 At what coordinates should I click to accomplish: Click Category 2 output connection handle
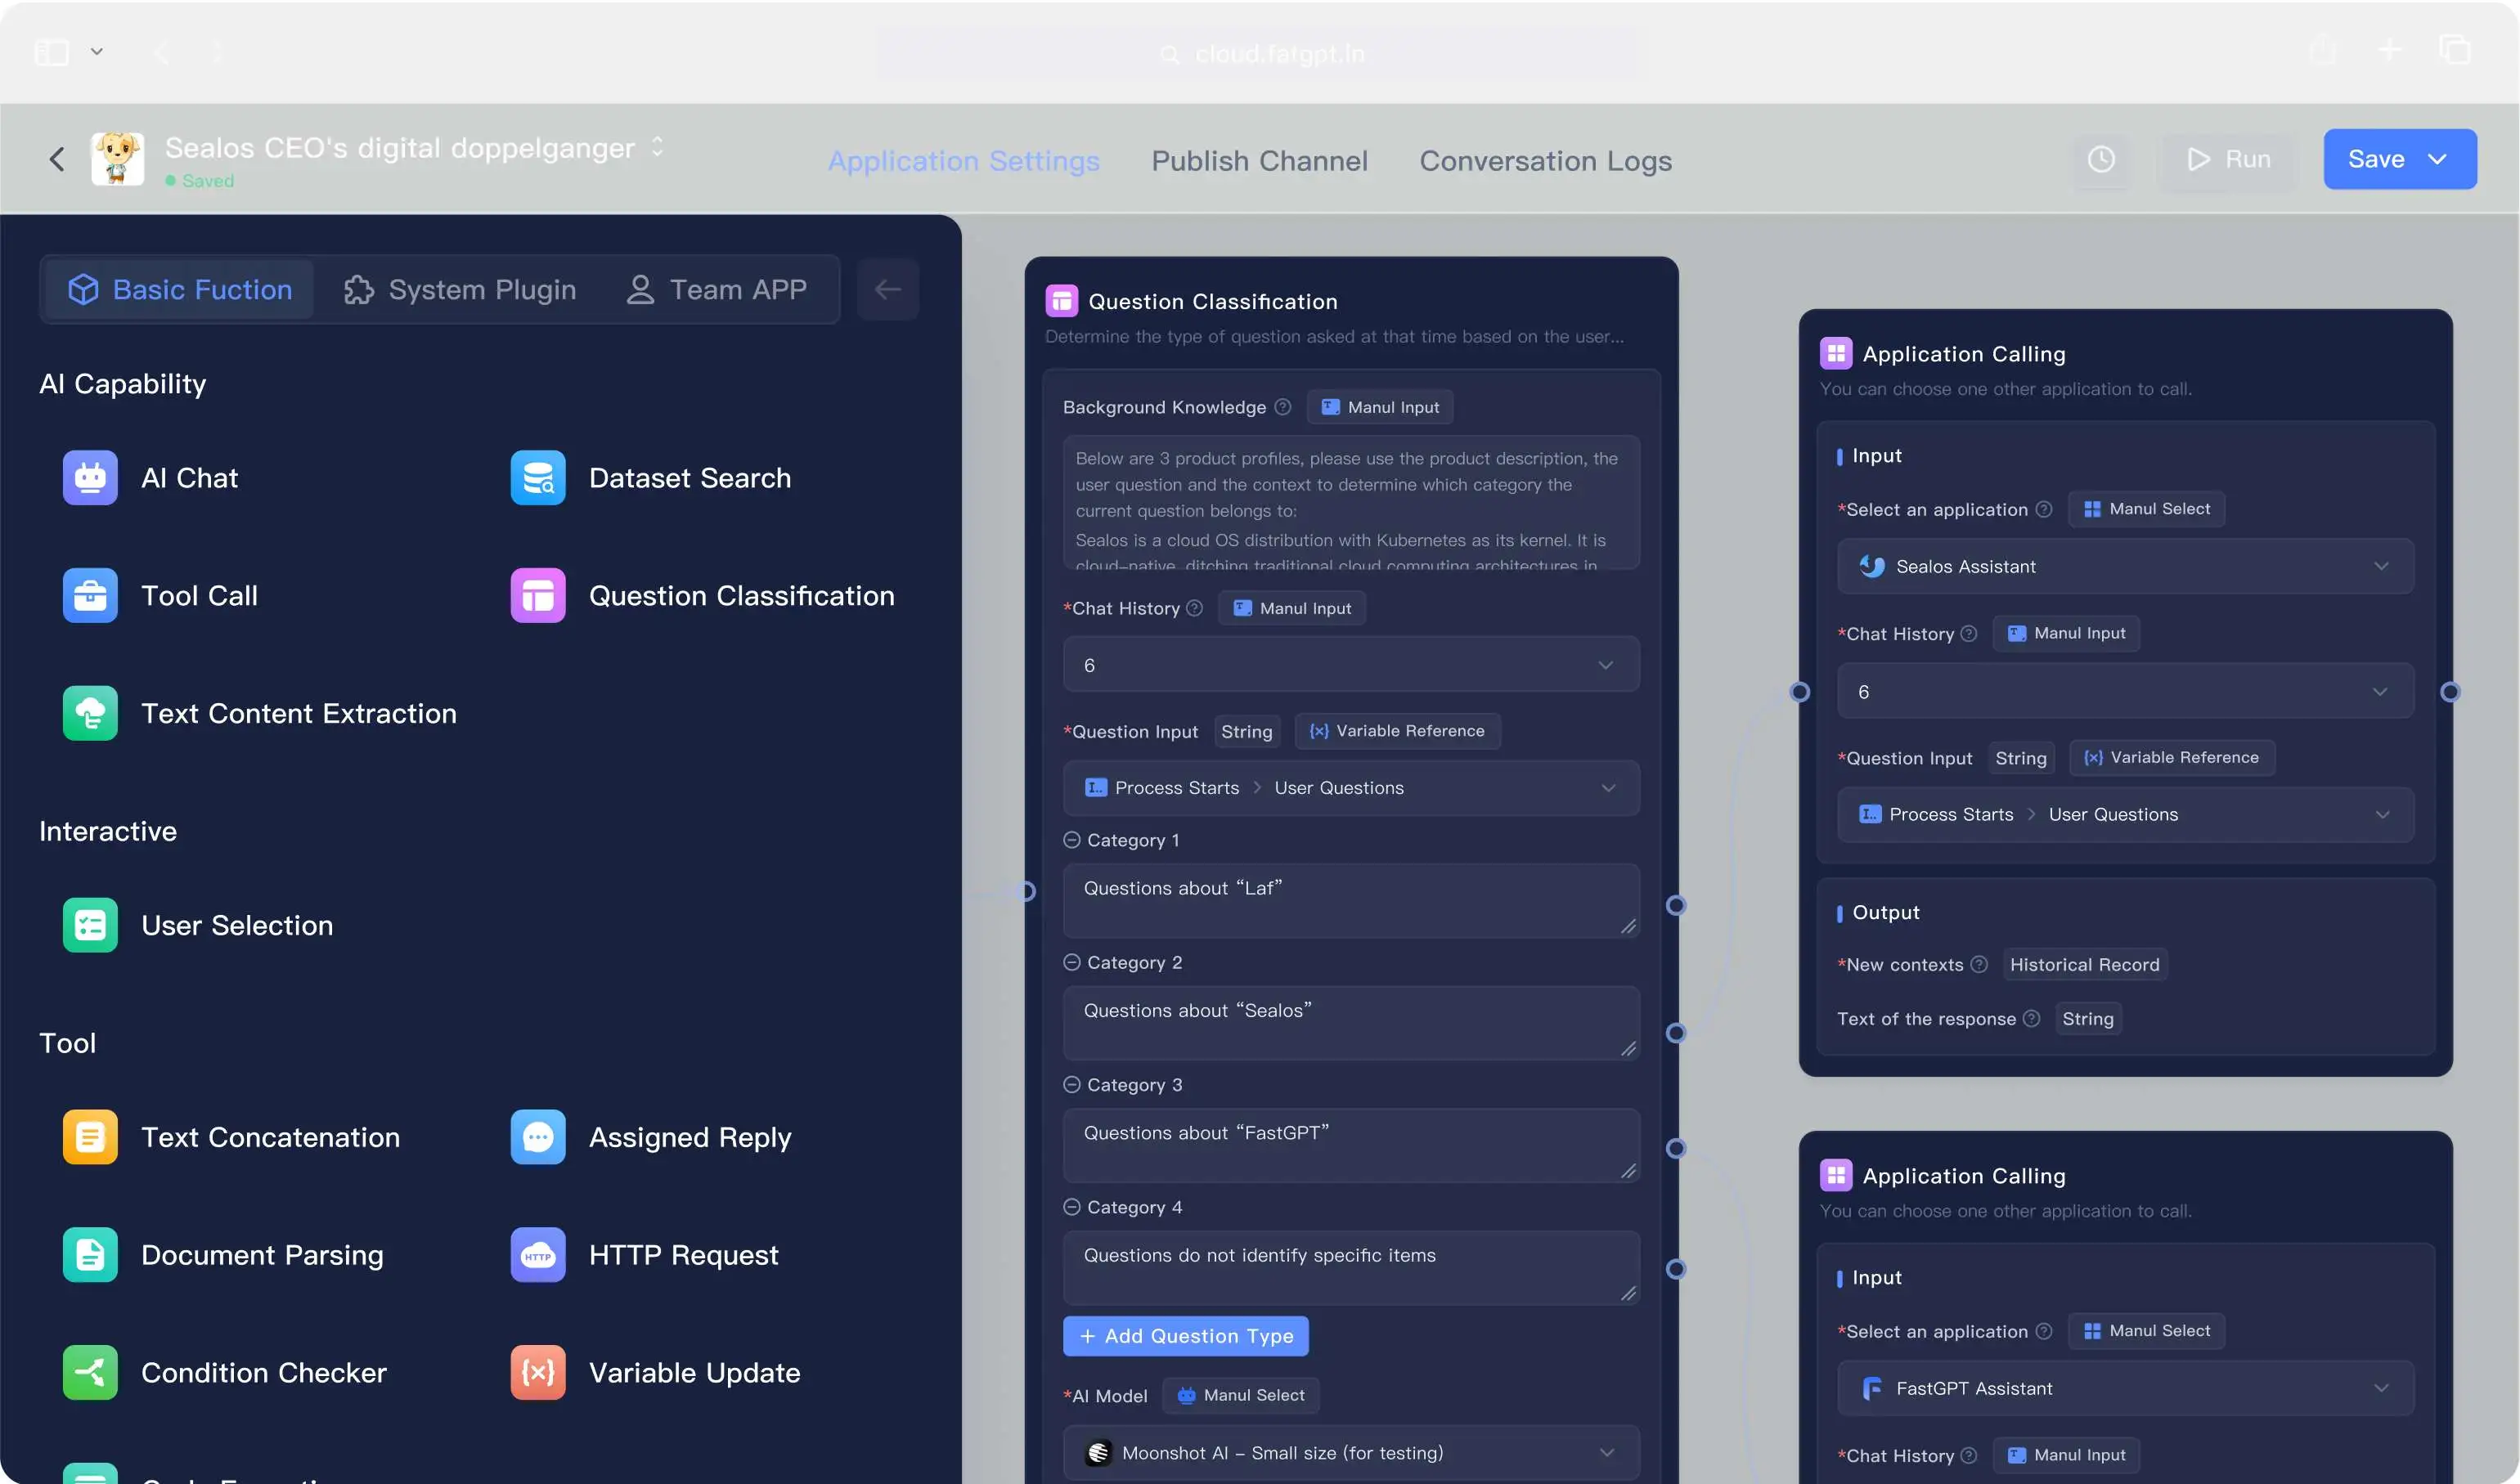[x=1676, y=1033]
